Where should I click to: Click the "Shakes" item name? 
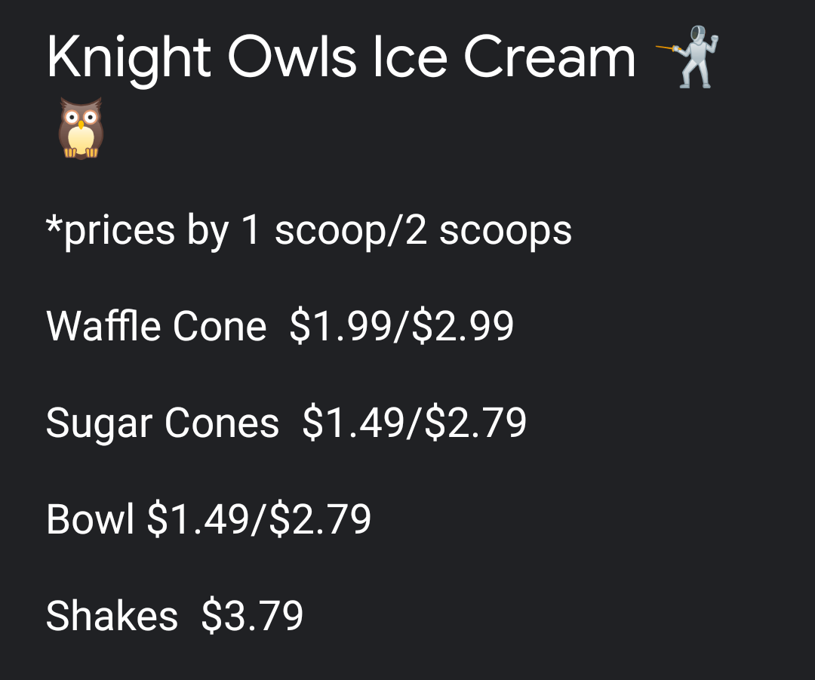click(112, 616)
